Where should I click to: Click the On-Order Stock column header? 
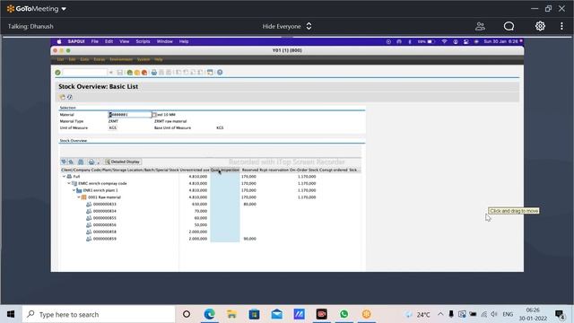[303, 170]
